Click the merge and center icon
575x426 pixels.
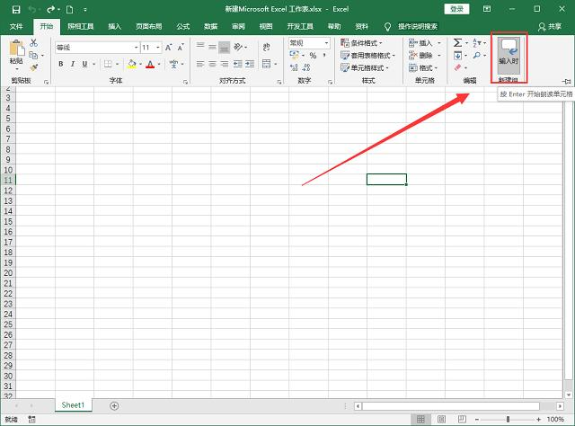267,64
